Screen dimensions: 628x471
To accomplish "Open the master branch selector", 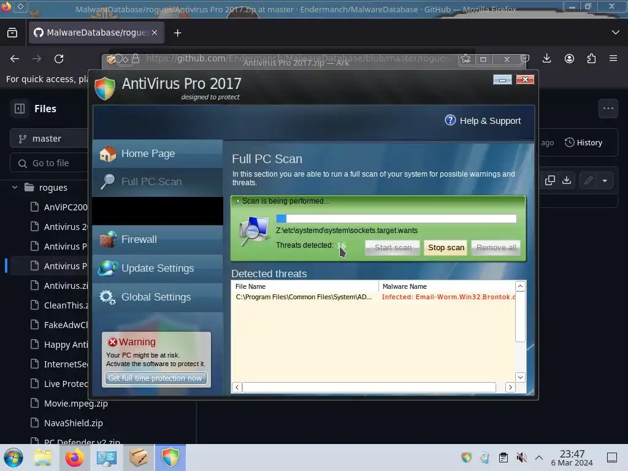I will (x=50, y=139).
